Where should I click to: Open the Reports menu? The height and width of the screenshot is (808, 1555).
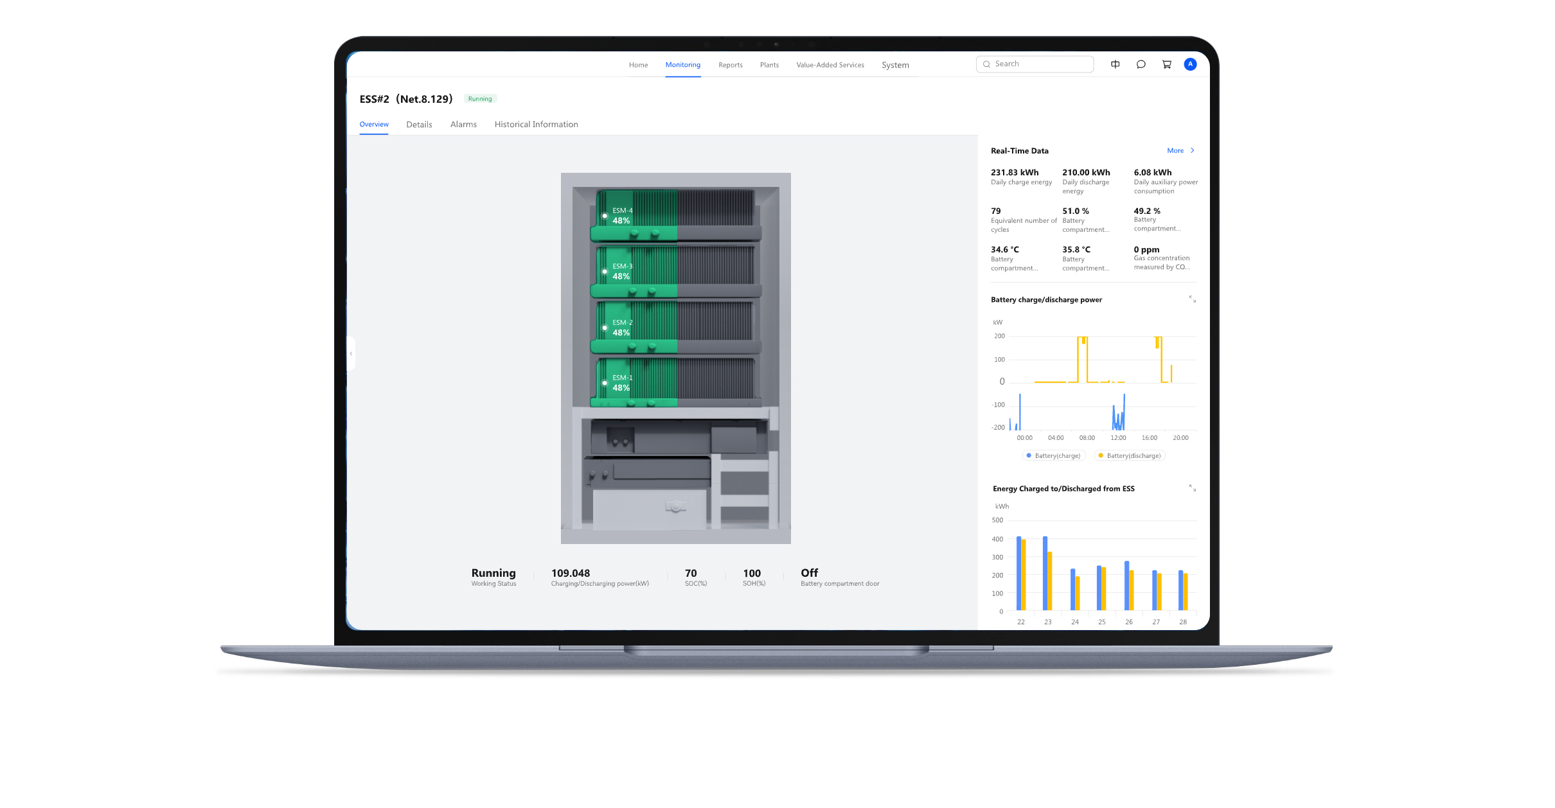730,65
